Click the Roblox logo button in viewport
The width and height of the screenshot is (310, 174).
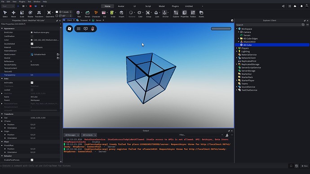tap(69, 29)
